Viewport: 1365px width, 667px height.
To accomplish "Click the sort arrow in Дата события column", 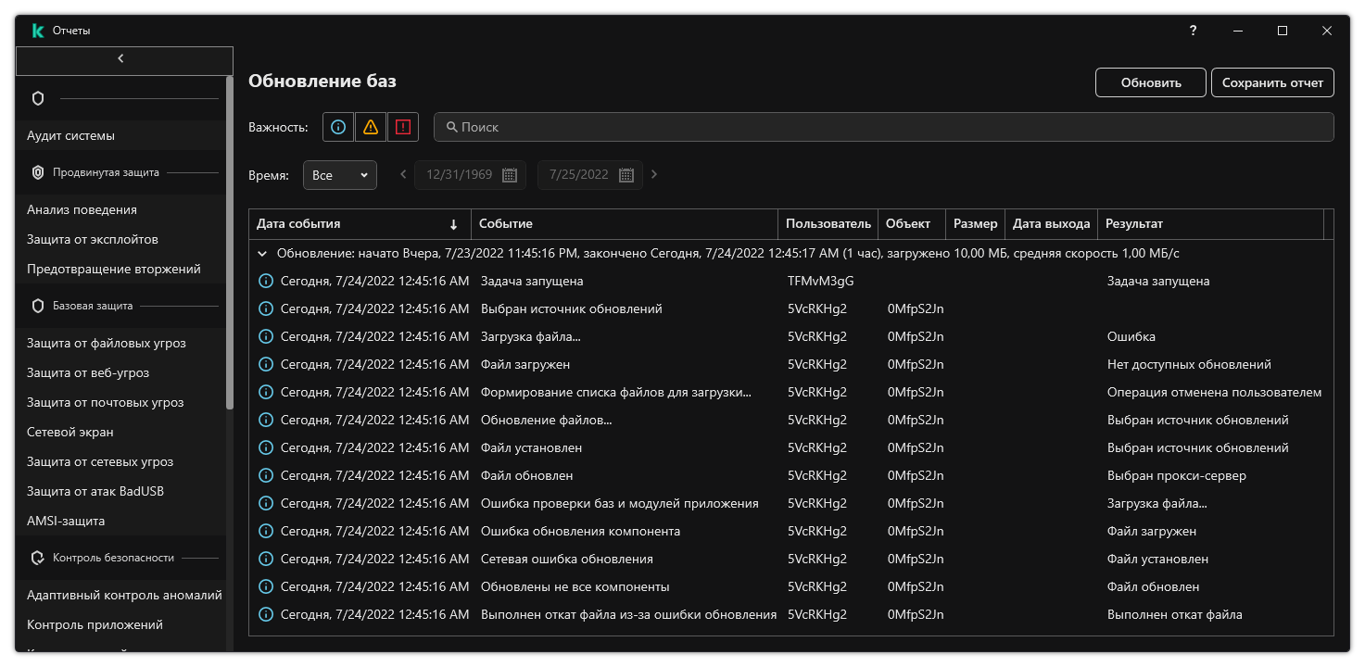I will [453, 224].
